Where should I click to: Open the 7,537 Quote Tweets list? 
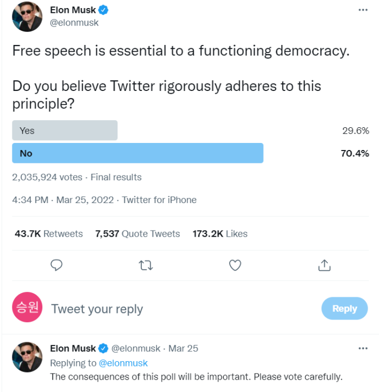138,234
